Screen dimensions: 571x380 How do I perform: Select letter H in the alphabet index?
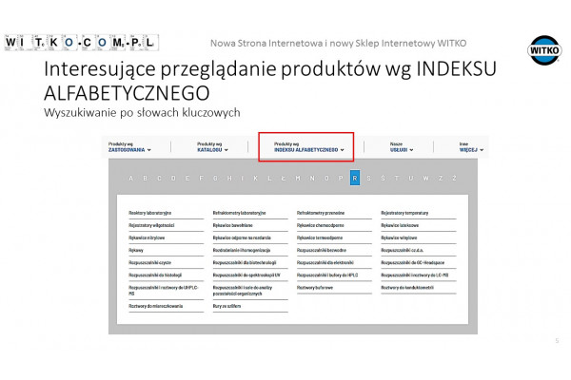(x=229, y=179)
